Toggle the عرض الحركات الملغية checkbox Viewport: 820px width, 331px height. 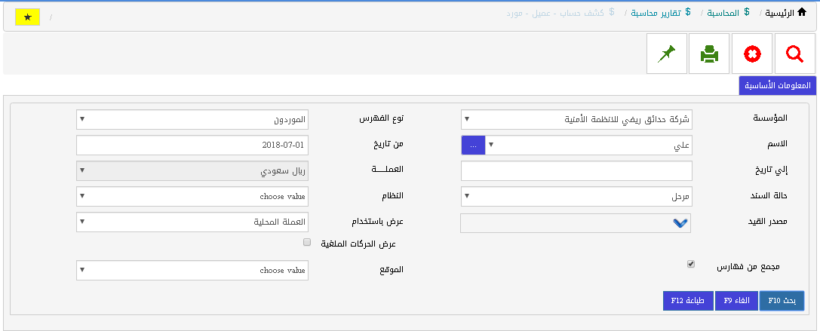click(x=307, y=242)
